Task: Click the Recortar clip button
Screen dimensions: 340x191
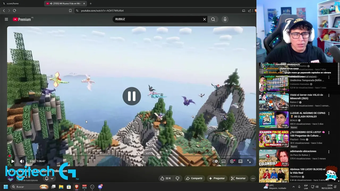Action: pyautogui.click(x=238, y=178)
